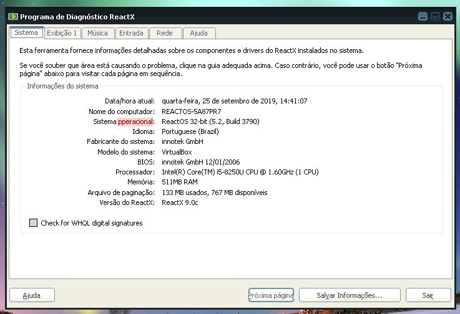Image resolution: width=460 pixels, height=314 pixels.
Task: Exit using the Sair button
Action: coord(428,295)
